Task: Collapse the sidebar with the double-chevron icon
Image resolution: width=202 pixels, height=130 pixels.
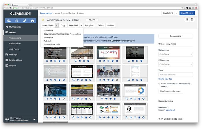Action: coord(34,119)
